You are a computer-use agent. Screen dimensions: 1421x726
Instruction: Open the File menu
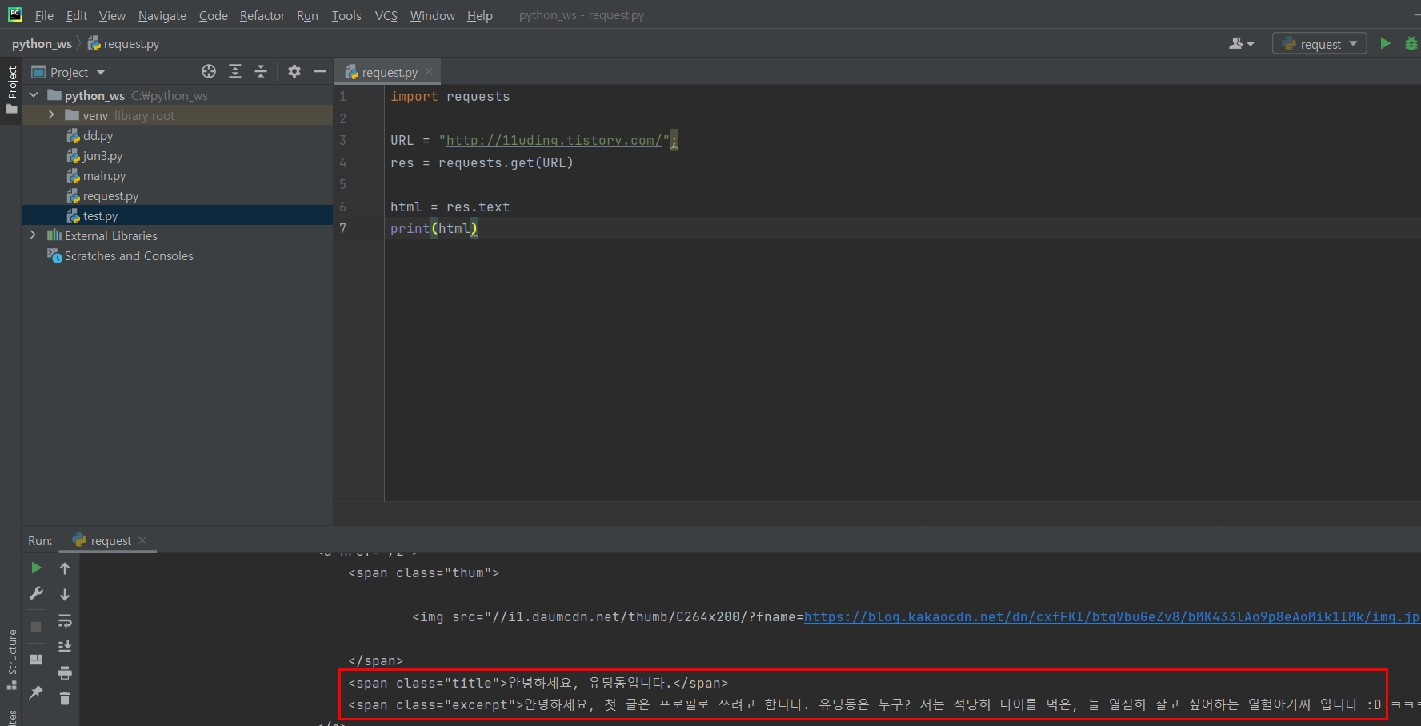[44, 15]
